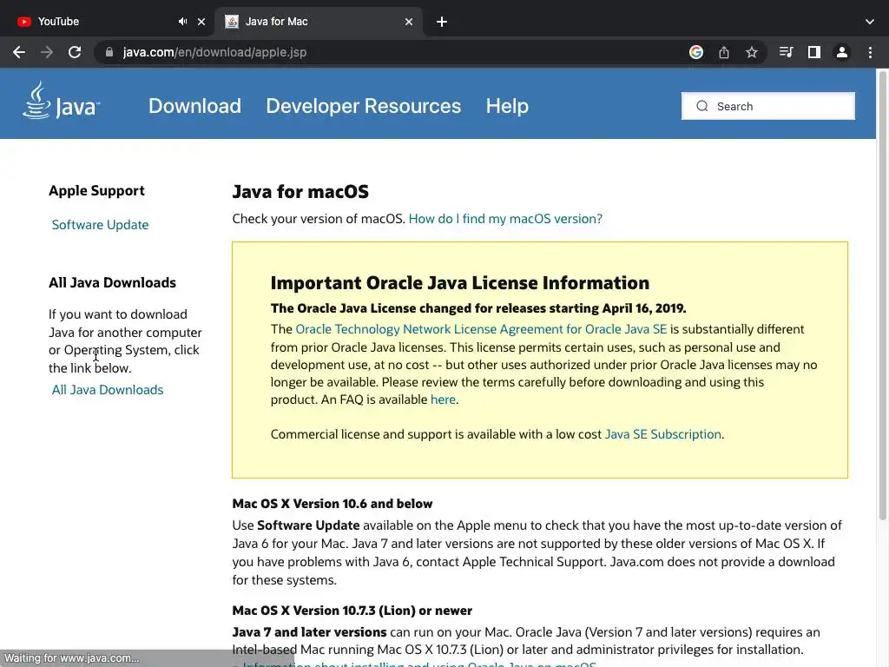Open the media control icon
Viewport: 889px width, 667px height.
pos(786,52)
